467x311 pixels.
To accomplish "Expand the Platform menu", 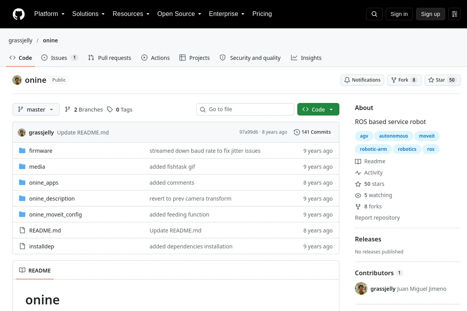I will [x=49, y=14].
